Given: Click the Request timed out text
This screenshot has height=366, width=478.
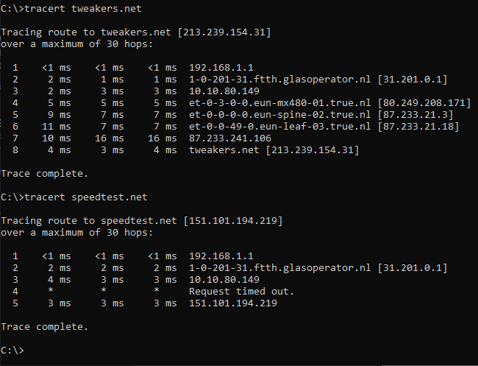Looking at the screenshot, I should (241, 292).
